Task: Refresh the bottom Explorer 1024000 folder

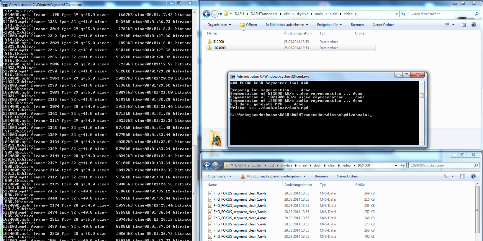Action: 403,166
